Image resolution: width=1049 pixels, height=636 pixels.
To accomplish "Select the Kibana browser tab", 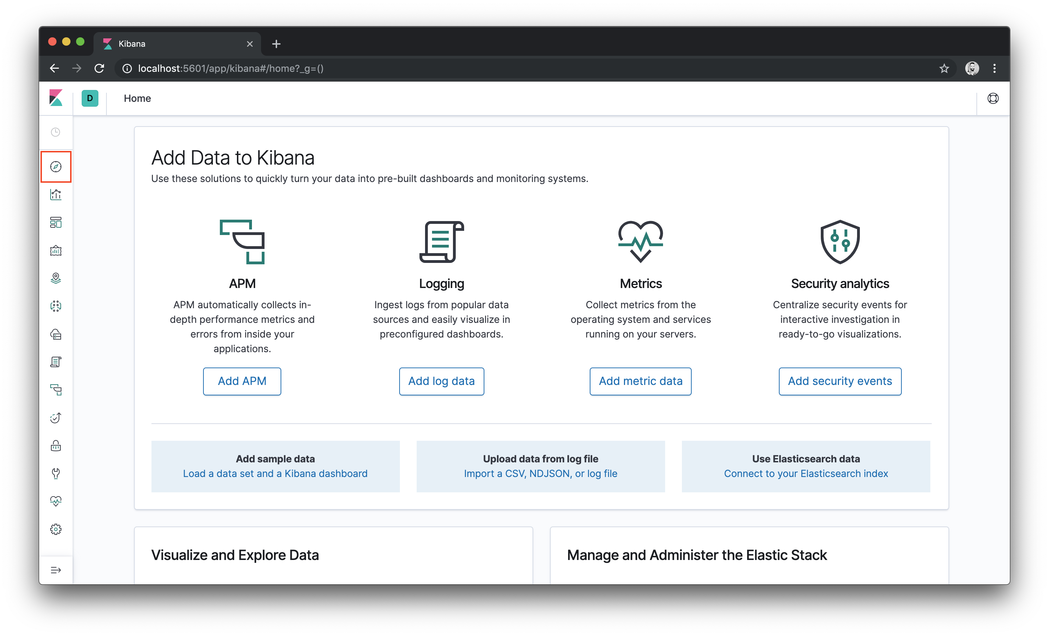I will [177, 44].
